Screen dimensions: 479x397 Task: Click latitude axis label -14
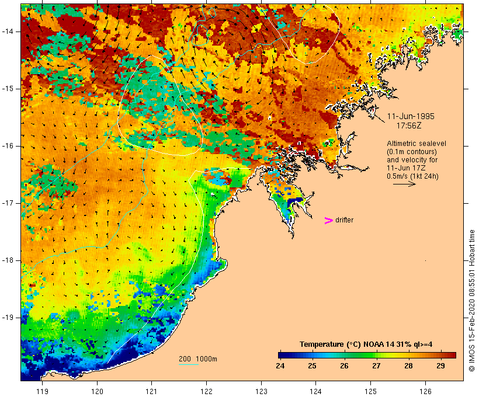(x=8, y=32)
